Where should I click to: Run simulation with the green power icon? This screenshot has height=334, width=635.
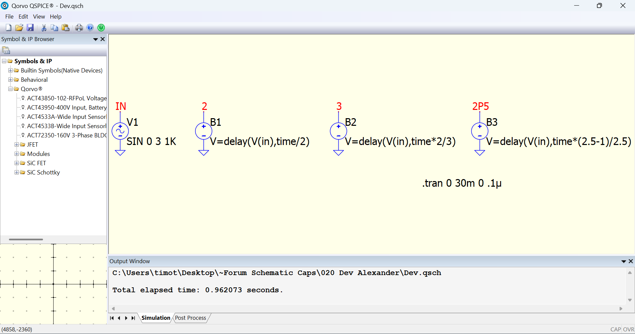coord(101,27)
